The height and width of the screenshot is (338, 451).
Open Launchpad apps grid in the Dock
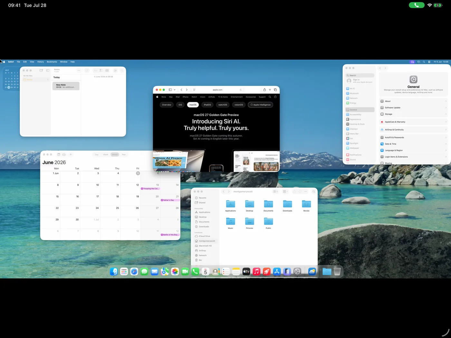[124, 272]
